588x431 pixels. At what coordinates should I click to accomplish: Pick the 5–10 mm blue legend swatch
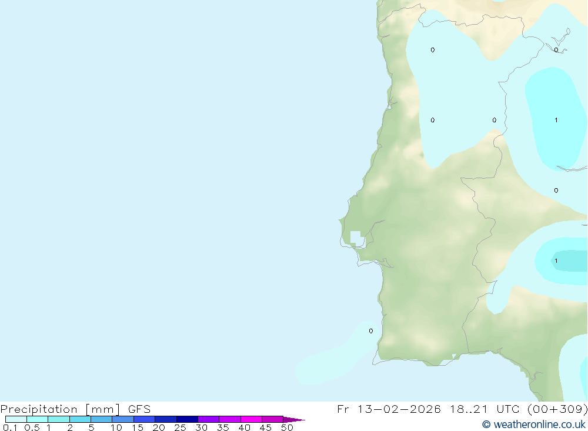pos(102,419)
